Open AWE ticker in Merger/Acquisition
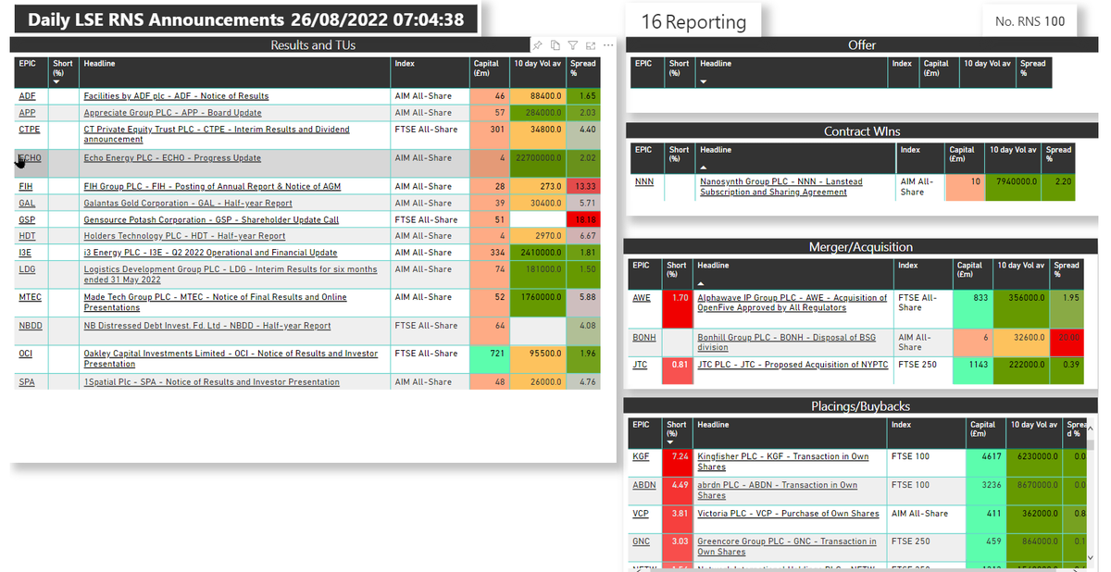 point(642,298)
